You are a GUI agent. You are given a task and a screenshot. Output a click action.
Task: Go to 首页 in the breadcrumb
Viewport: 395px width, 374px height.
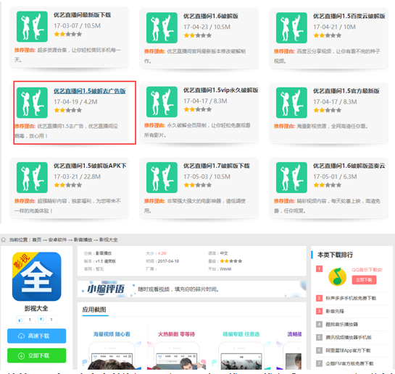click(37, 239)
